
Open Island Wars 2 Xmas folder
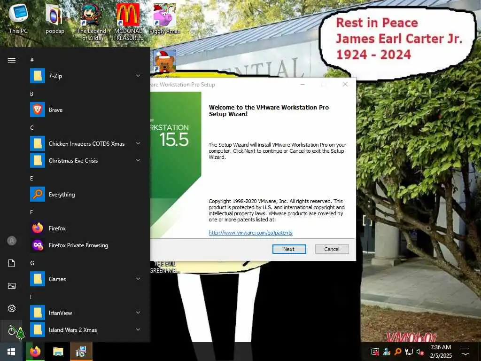click(85, 330)
